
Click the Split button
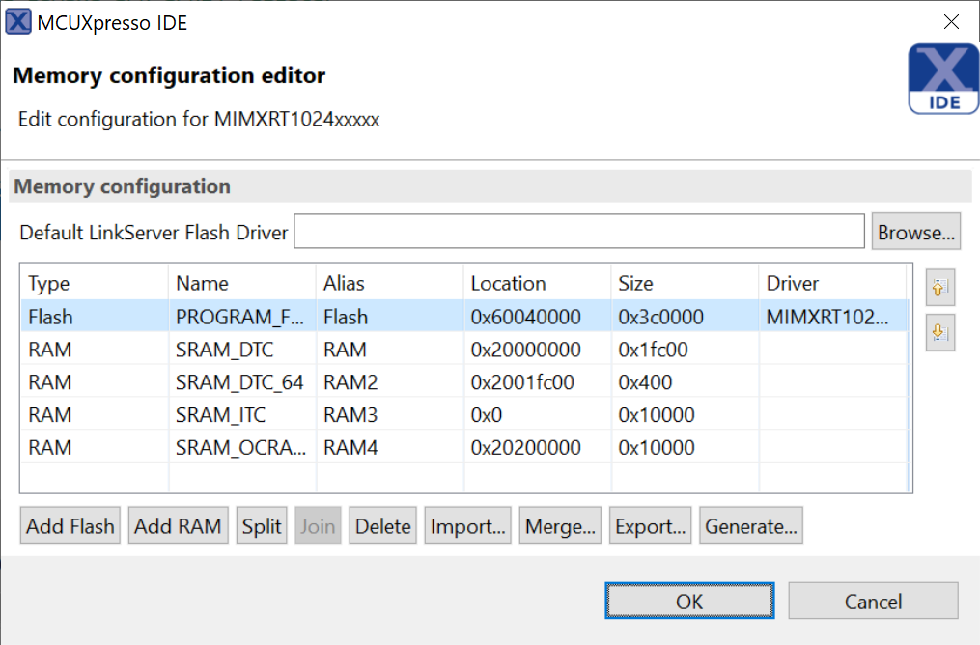click(262, 526)
